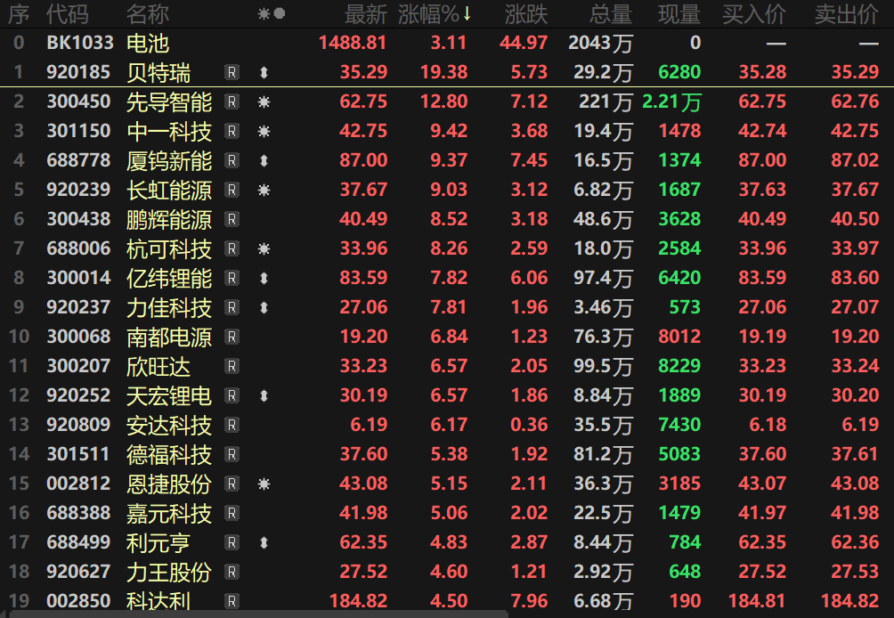Click the up-down arrow marker on 厦钨新能 row
The image size is (894, 618).
[264, 161]
